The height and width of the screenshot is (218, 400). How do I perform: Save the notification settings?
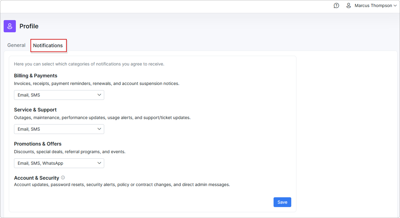coord(282,202)
